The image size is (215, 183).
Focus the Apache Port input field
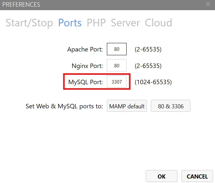[117, 49]
